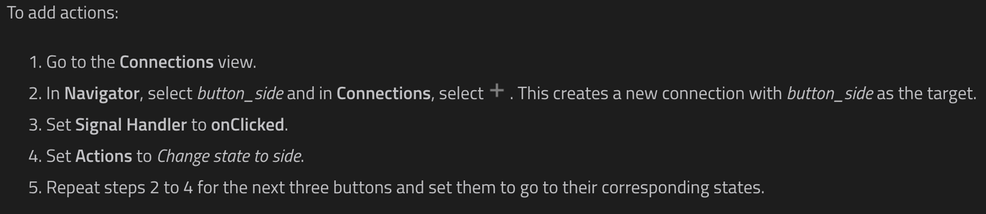Click bold Connections in step 1
The image size is (986, 214).
pyautogui.click(x=166, y=62)
